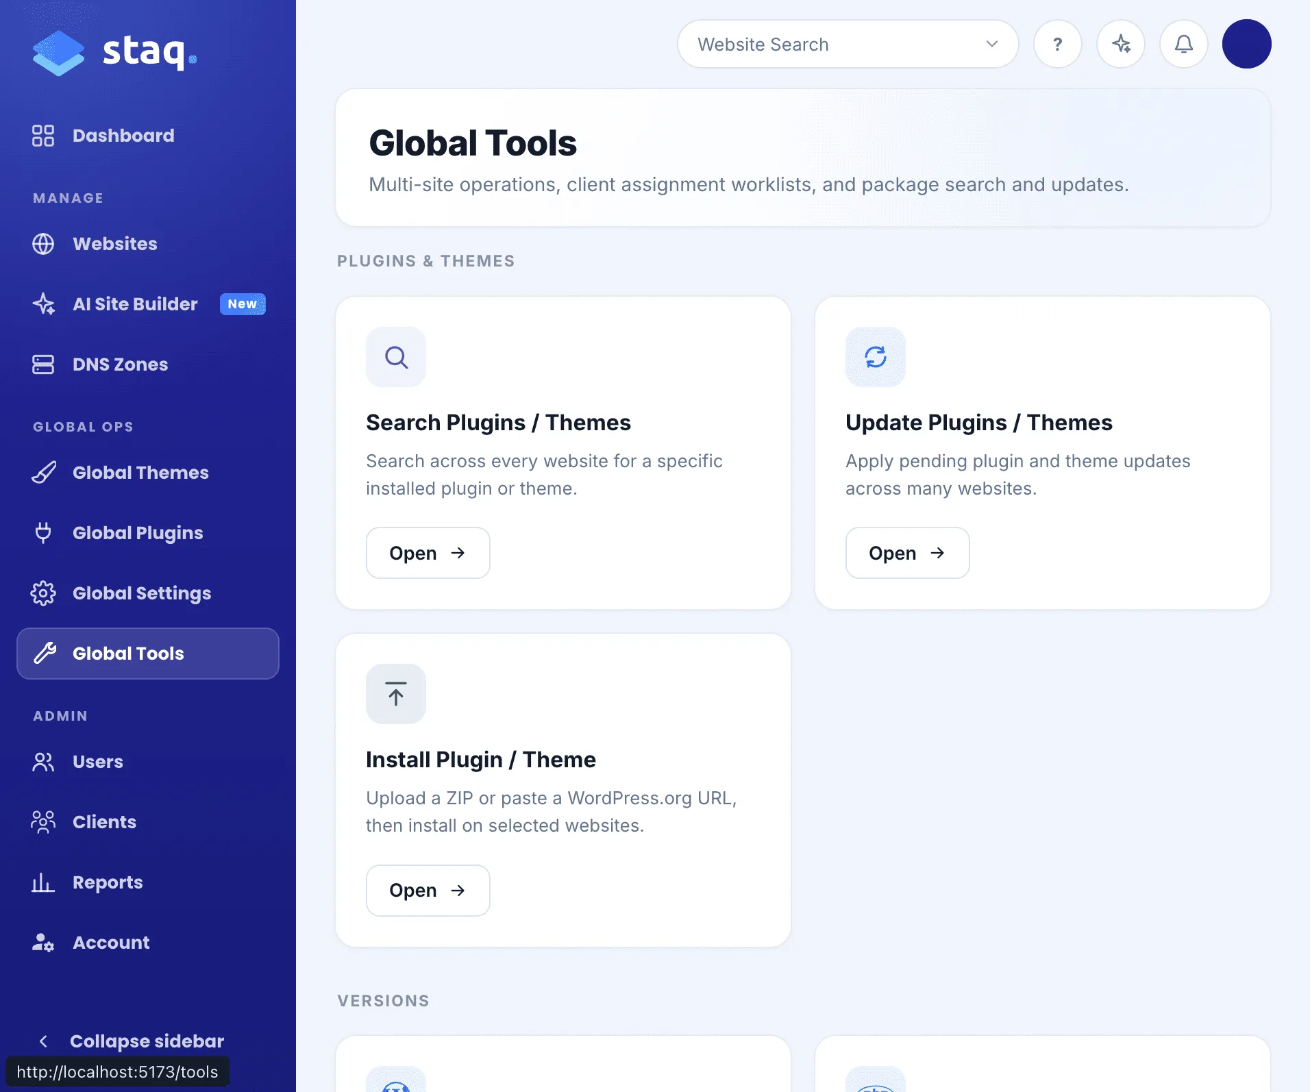Click the VERSIONS section label
This screenshot has height=1092, width=1310.
(383, 1001)
